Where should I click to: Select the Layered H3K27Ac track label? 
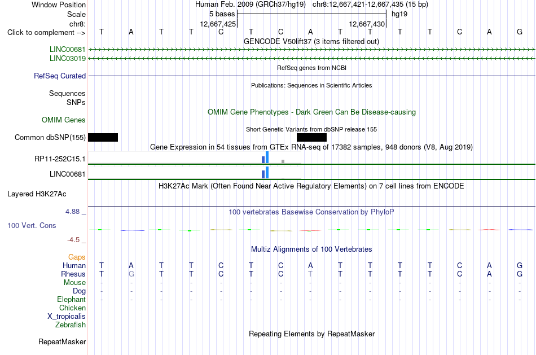click(x=37, y=194)
